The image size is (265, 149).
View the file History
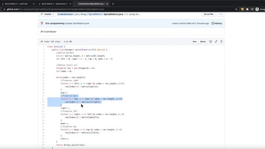pos(217,23)
